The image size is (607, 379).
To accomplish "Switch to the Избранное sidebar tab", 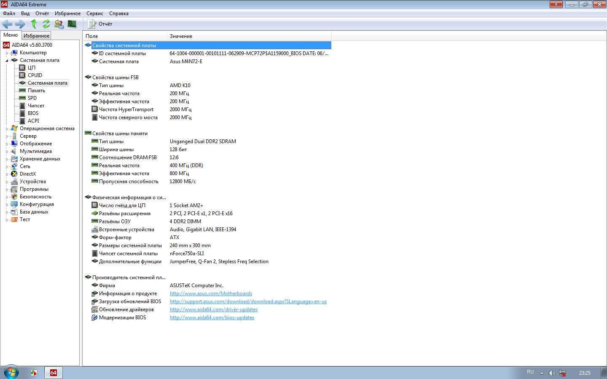I will click(36, 36).
